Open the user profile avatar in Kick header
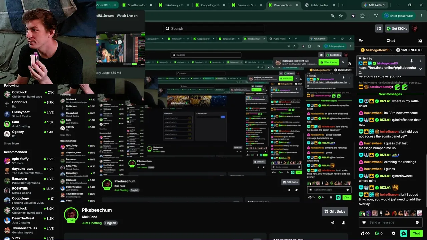The width and height of the screenshot is (427, 240). point(415,29)
